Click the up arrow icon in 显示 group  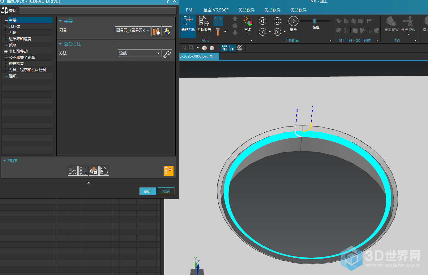(x=235, y=19)
